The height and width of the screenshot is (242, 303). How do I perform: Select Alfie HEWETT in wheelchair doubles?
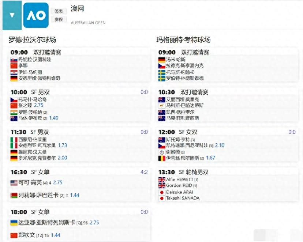179,179
